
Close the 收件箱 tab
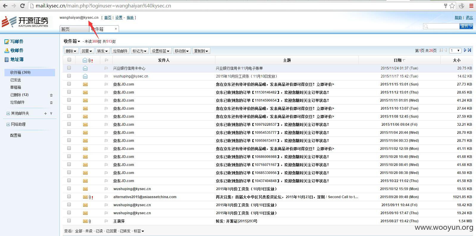pyautogui.click(x=116, y=29)
